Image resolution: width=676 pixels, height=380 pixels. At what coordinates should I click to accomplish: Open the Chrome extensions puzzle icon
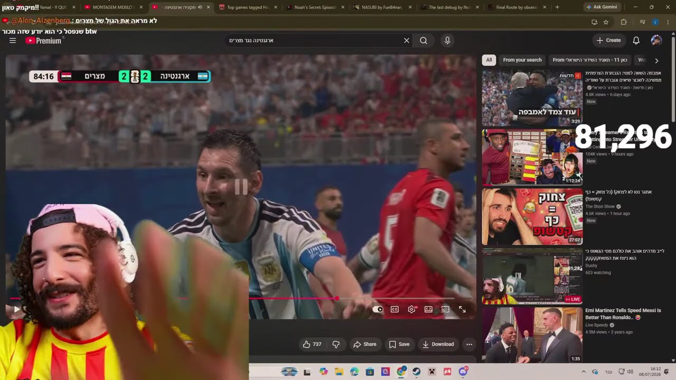pyautogui.click(x=624, y=22)
